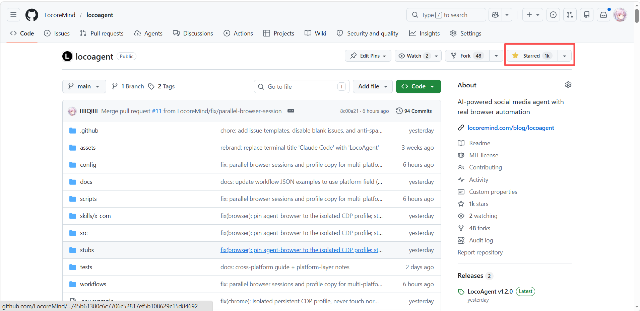Open the Watch notifications dropdown
Screen dimensions: 640x311
pyautogui.click(x=418, y=56)
